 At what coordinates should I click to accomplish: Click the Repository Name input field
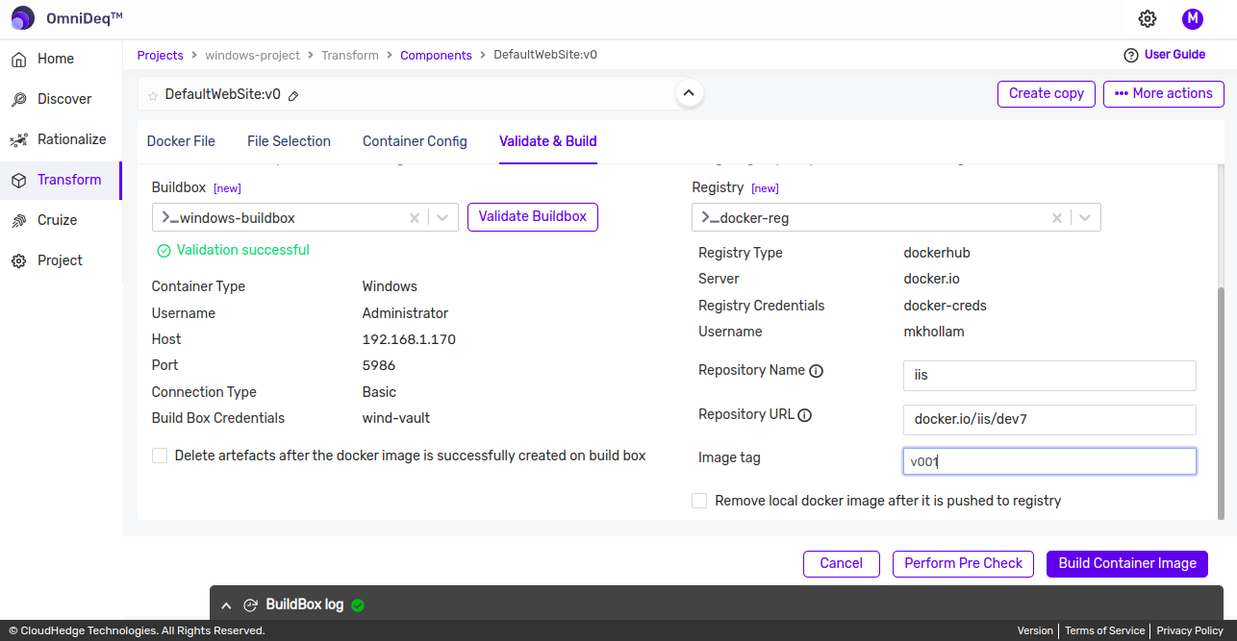[x=1049, y=376]
